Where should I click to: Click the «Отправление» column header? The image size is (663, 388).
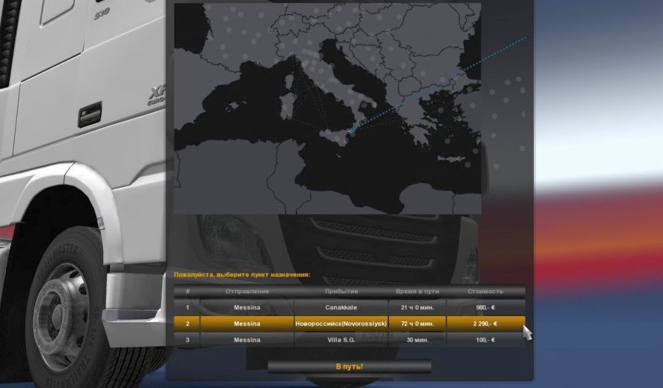coord(246,292)
